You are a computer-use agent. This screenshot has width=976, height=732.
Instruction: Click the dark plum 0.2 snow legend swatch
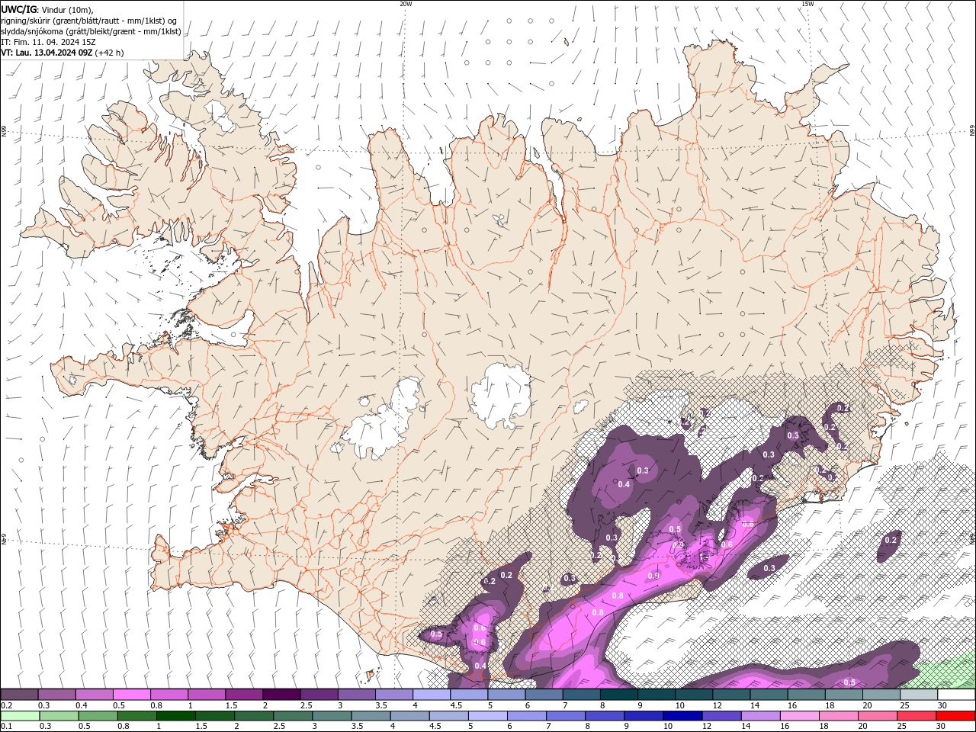[x=19, y=695]
